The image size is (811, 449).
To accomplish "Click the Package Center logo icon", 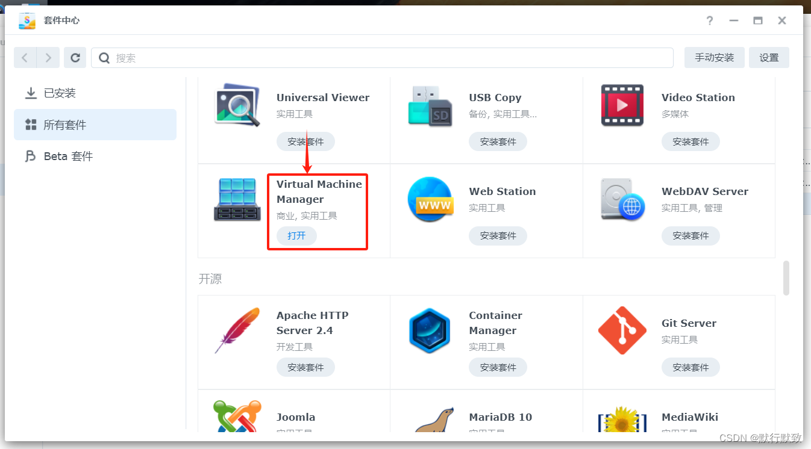I will pos(27,20).
